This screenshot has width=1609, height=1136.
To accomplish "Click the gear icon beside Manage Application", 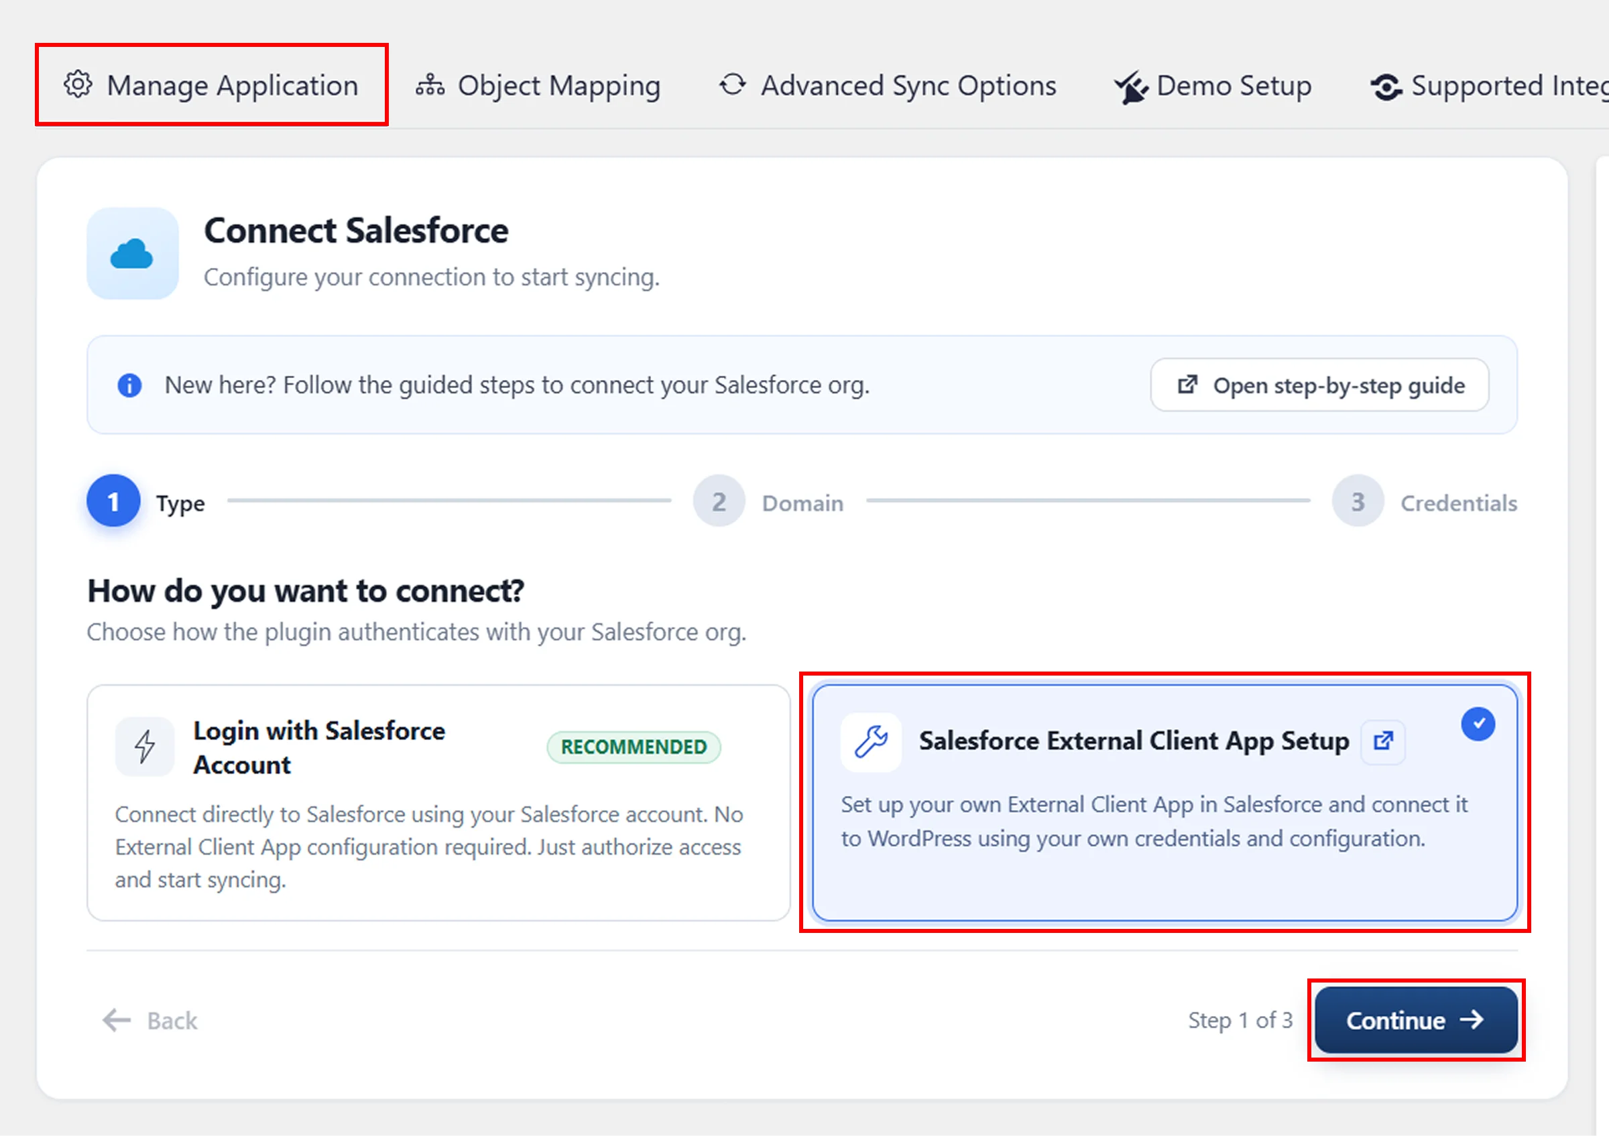I will 78,84.
